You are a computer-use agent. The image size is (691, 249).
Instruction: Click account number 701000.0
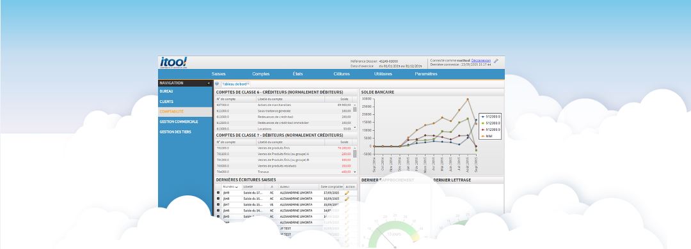click(223, 148)
